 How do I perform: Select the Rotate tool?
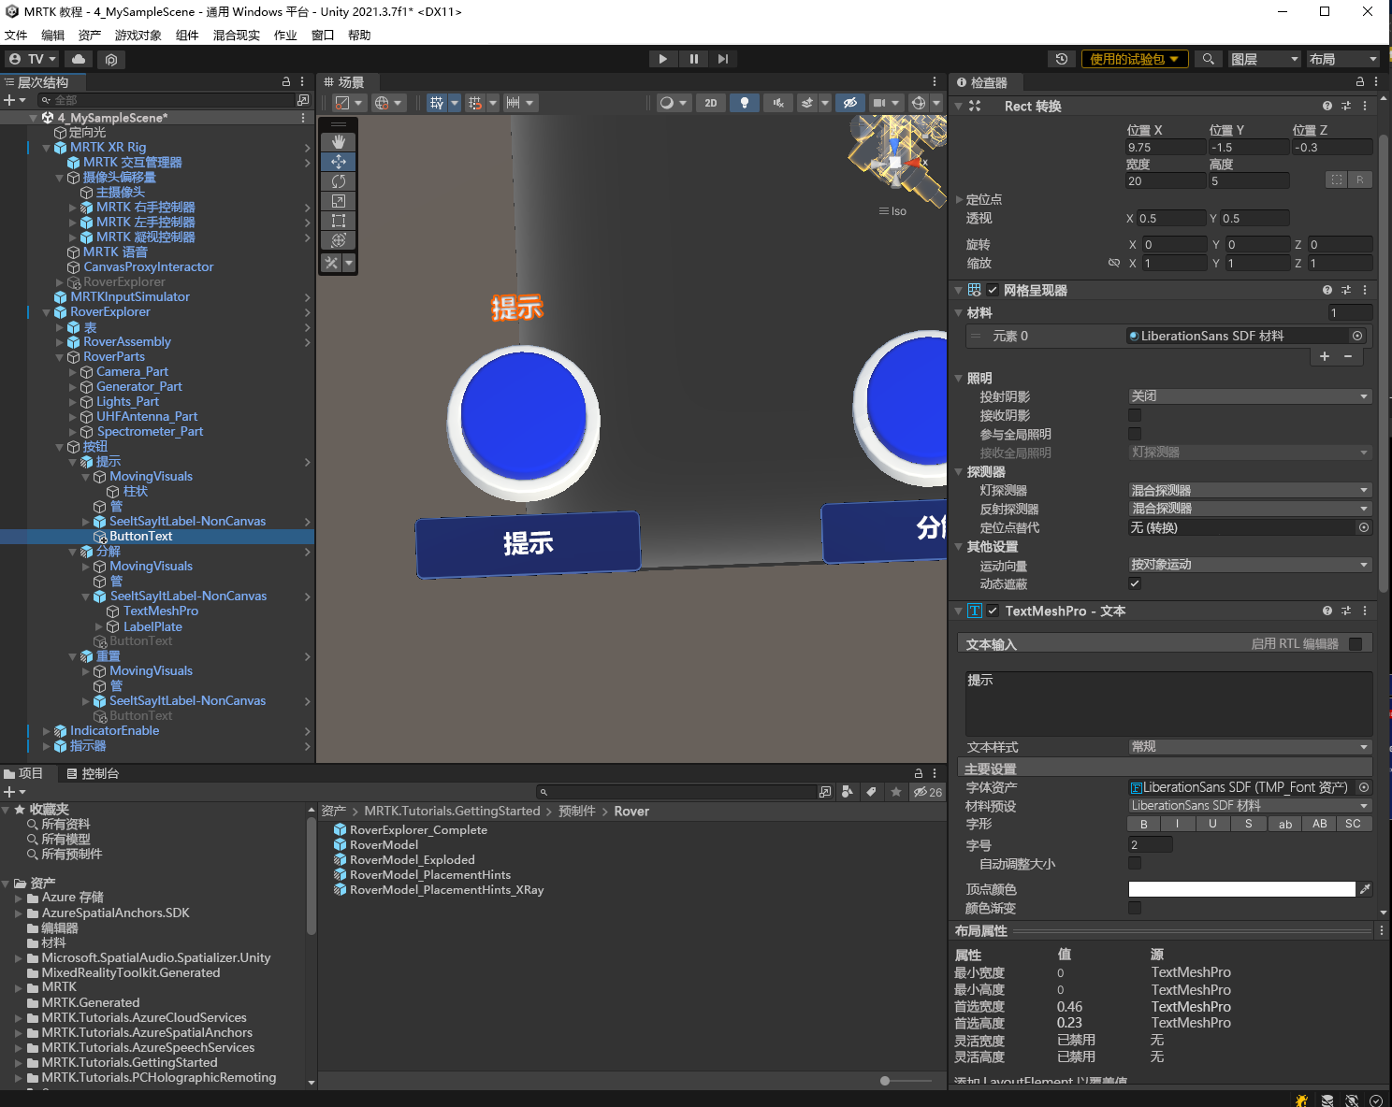[x=338, y=181]
